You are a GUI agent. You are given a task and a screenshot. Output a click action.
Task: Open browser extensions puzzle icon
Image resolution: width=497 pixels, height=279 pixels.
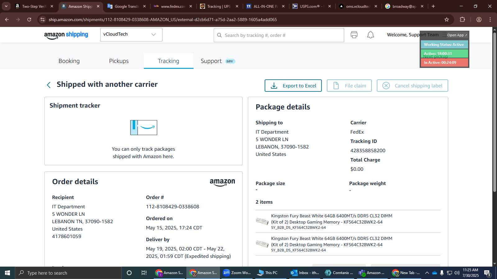pyautogui.click(x=462, y=20)
